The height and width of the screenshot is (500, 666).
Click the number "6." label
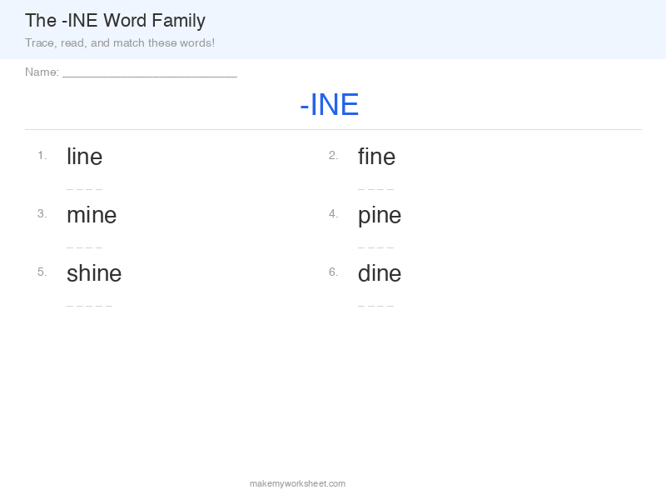pyautogui.click(x=335, y=271)
